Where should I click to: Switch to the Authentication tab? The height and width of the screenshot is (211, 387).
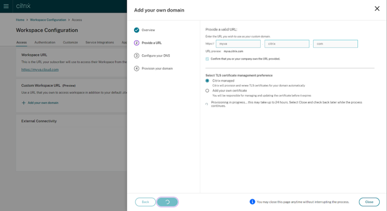(x=45, y=42)
